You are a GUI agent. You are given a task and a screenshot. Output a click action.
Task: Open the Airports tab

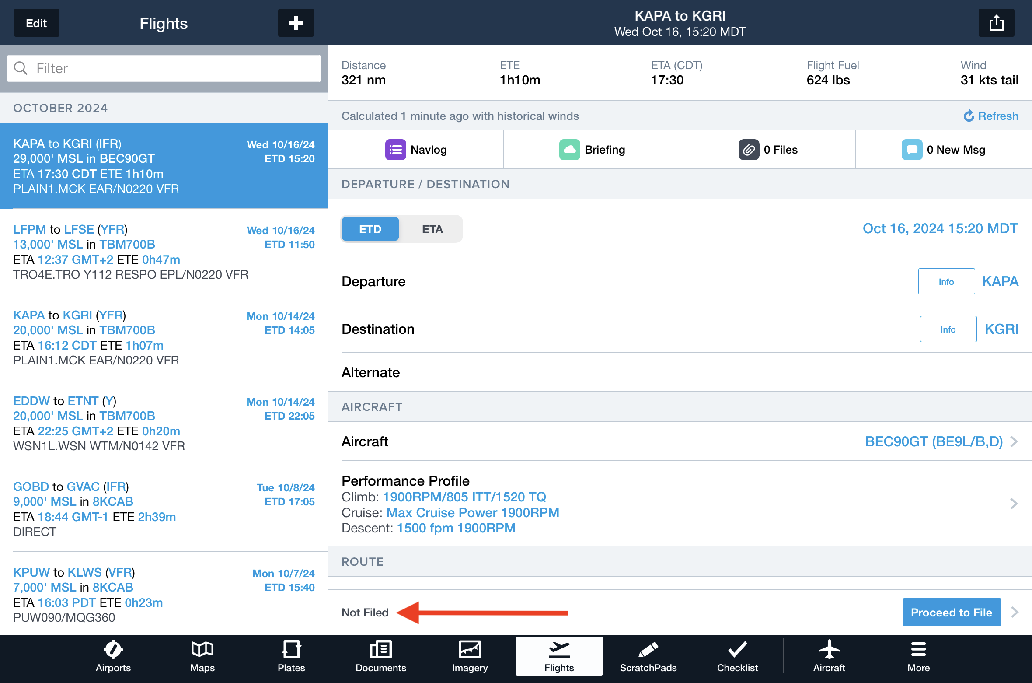[x=113, y=656]
